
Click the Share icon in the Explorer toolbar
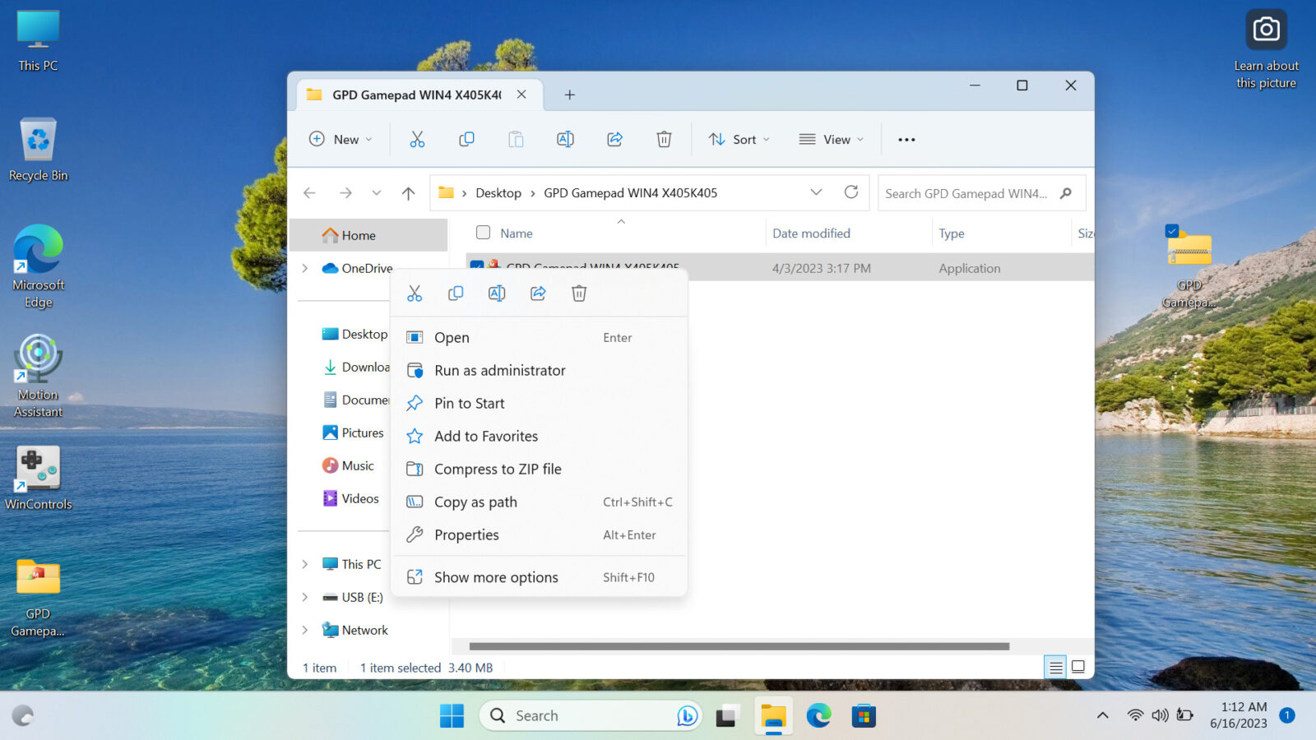pos(614,140)
